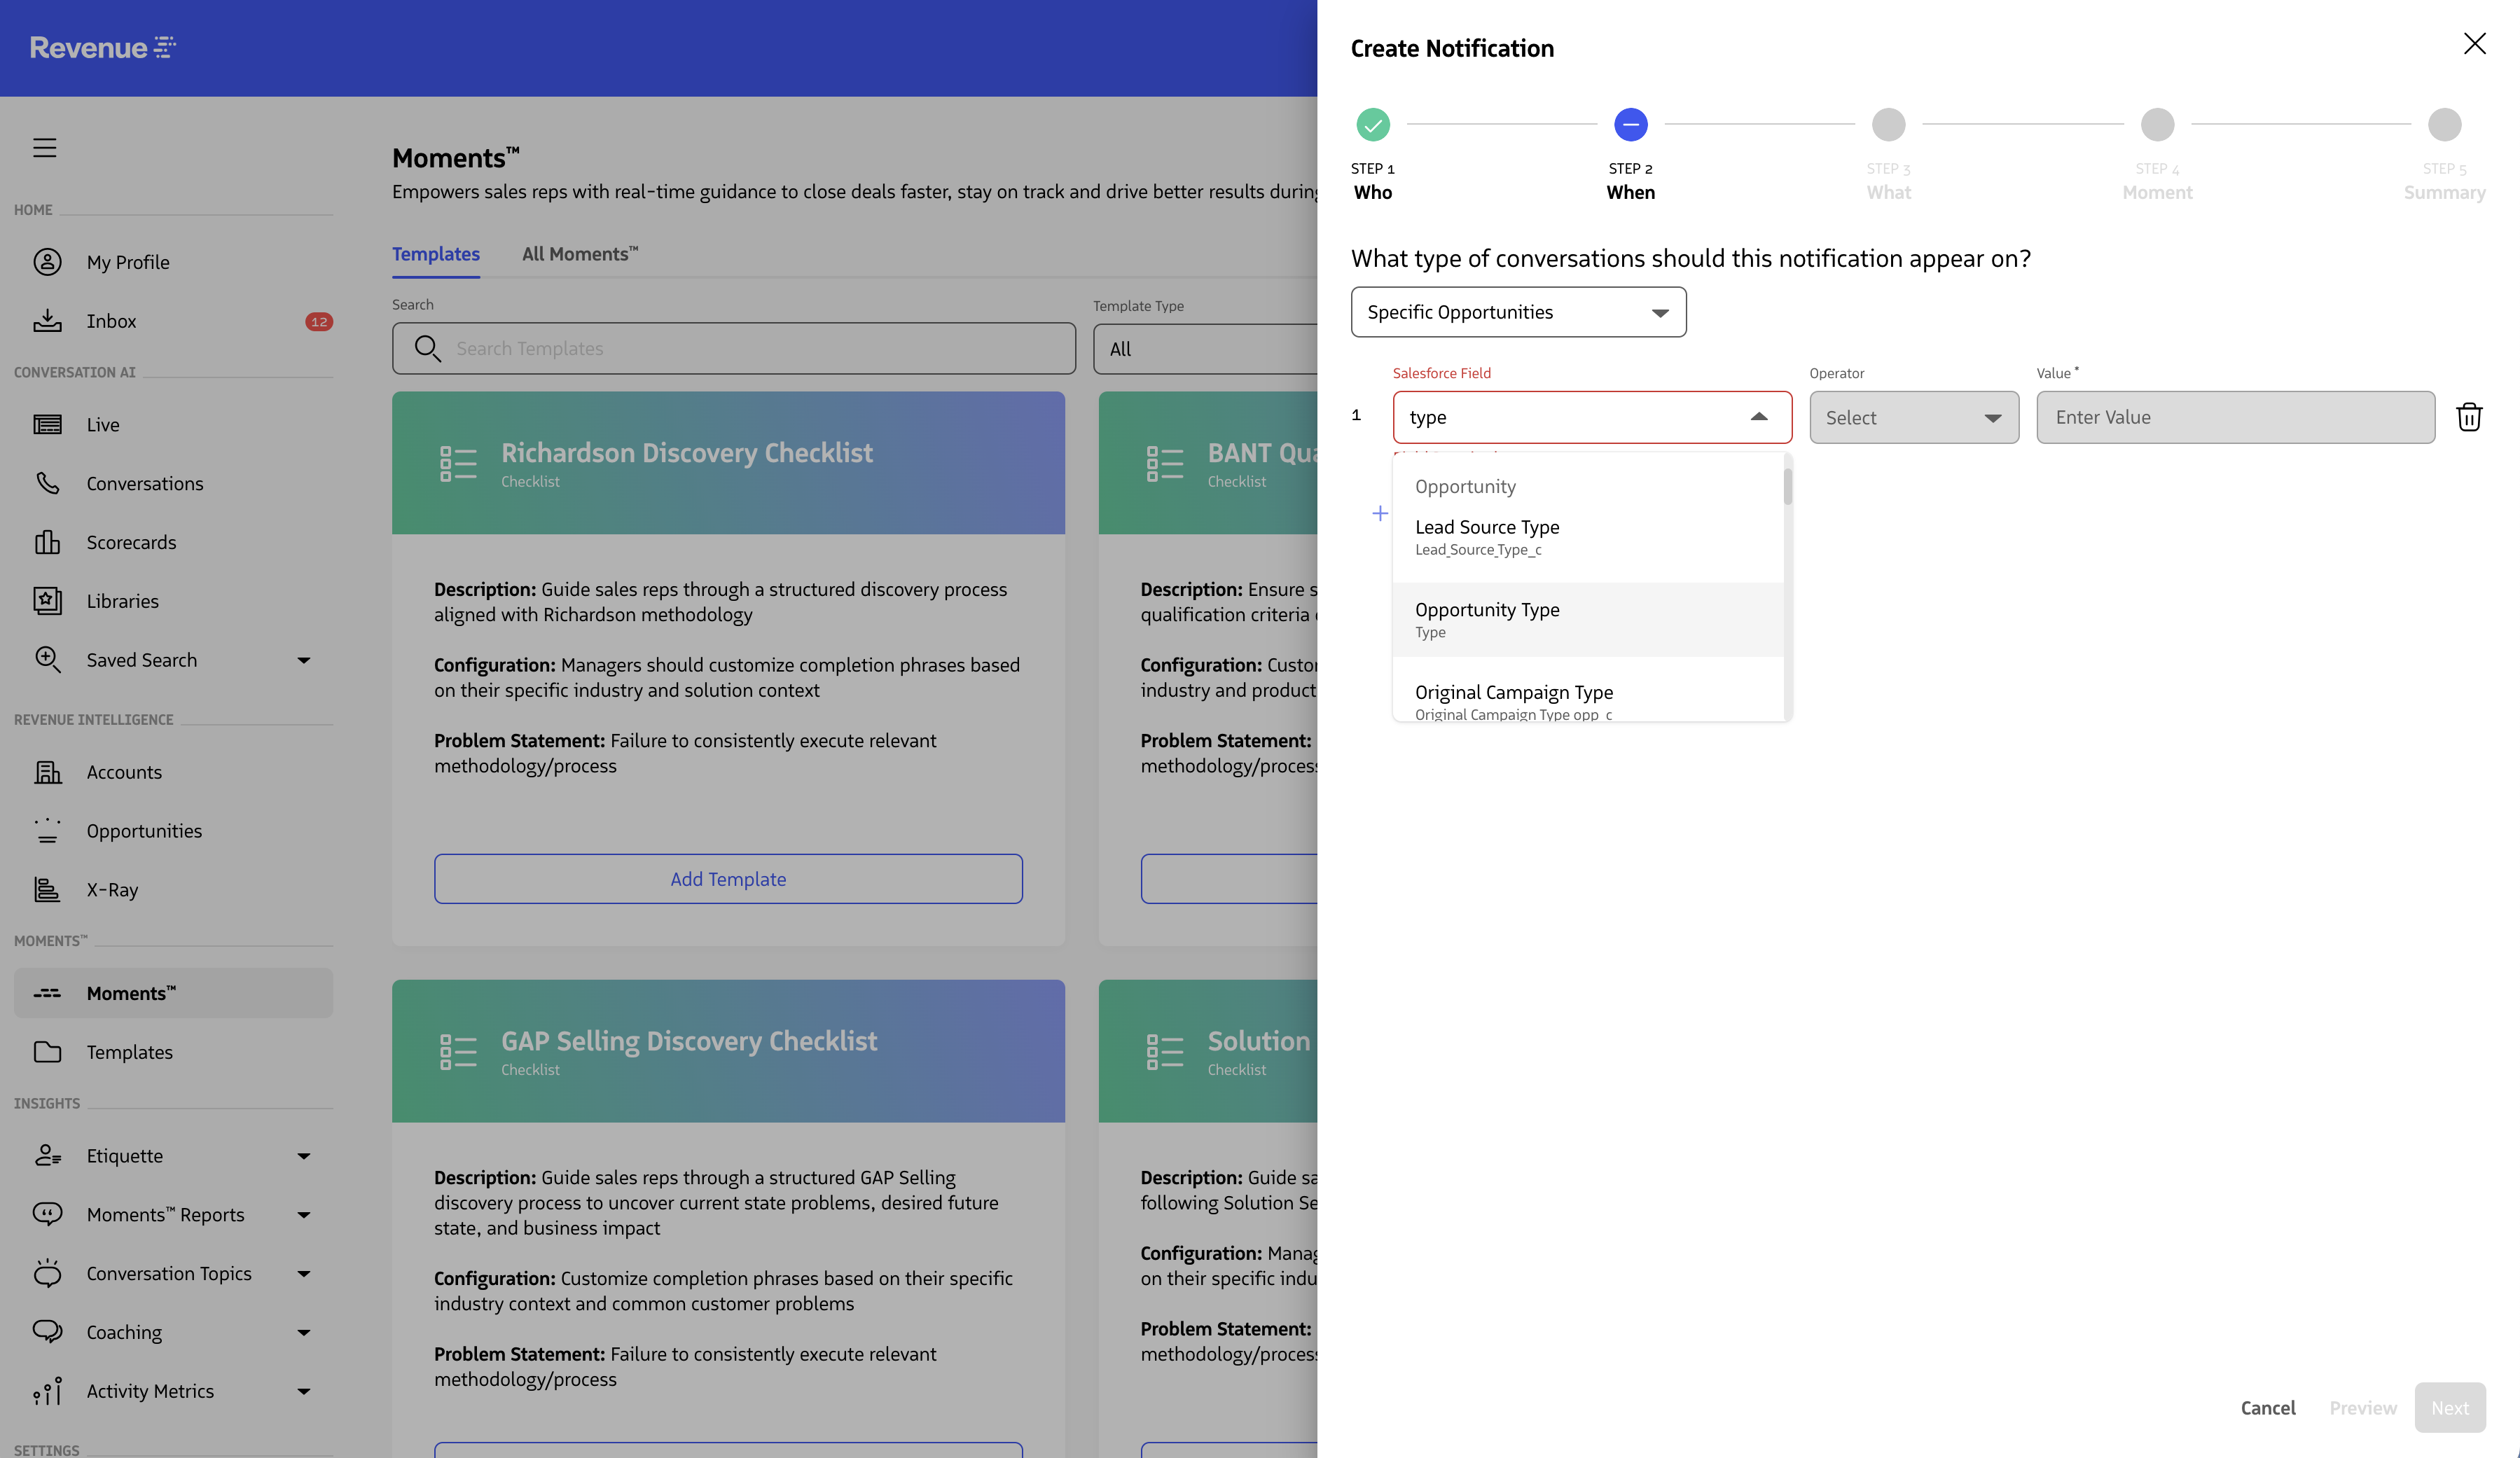
Task: Open the Template Type All dropdown
Action: tap(1205, 349)
